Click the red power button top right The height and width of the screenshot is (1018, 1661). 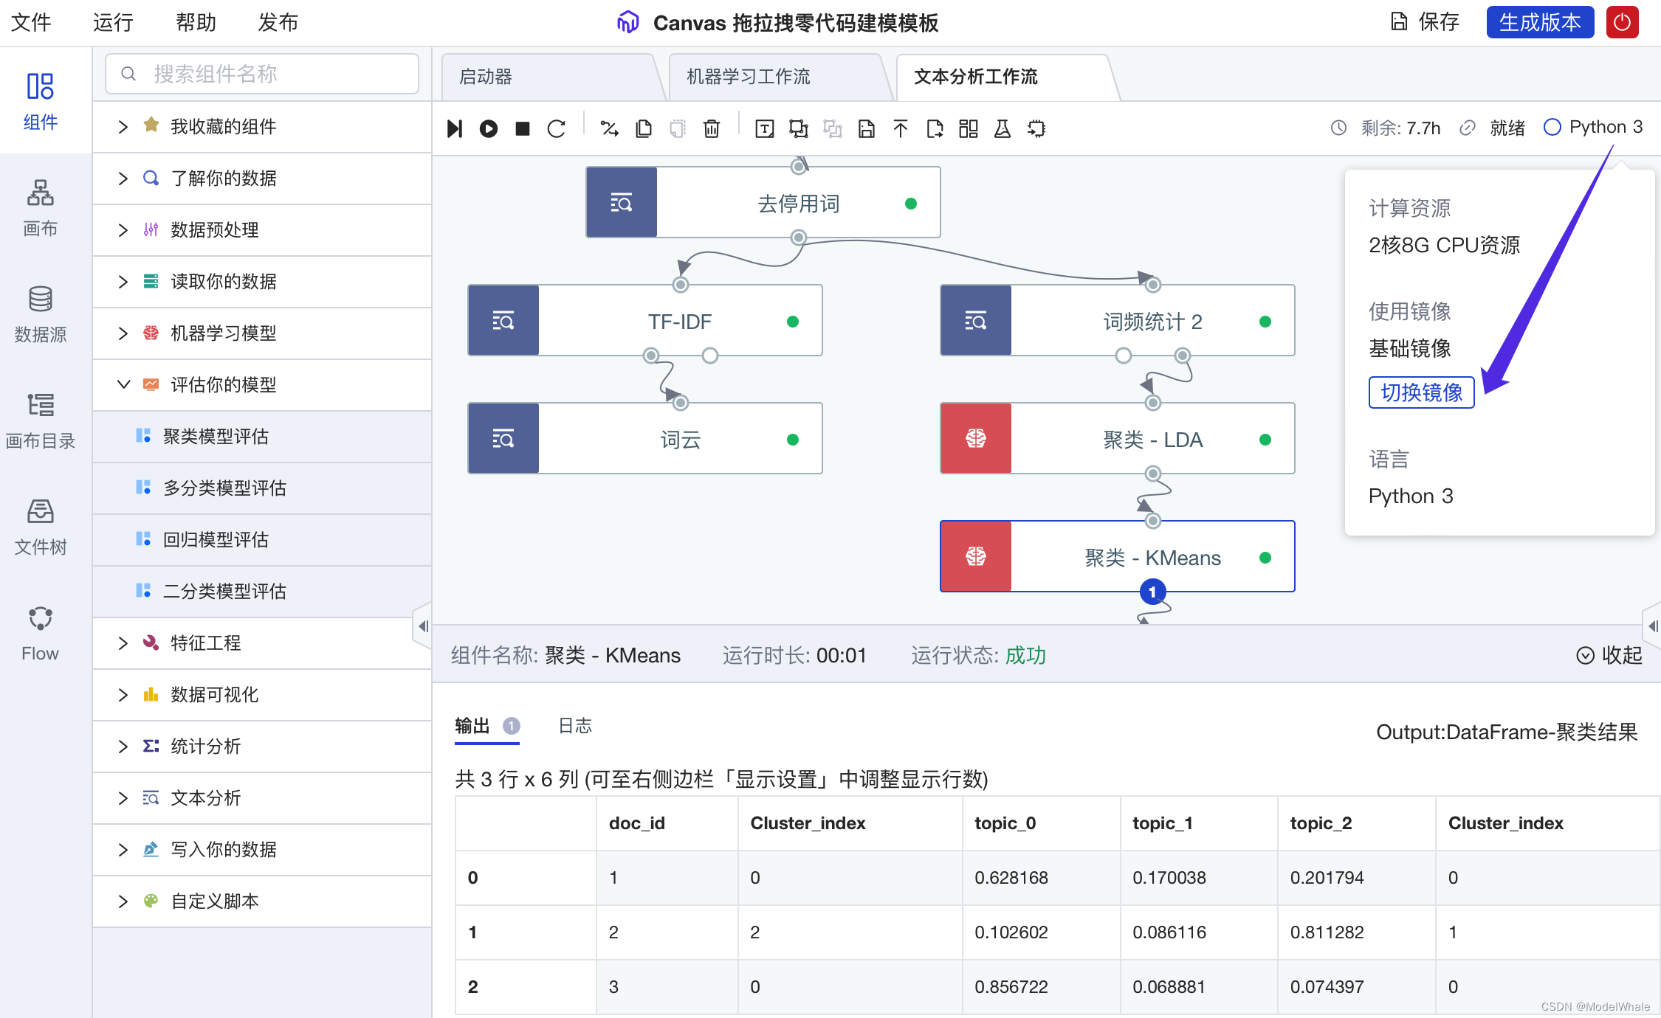click(1622, 22)
